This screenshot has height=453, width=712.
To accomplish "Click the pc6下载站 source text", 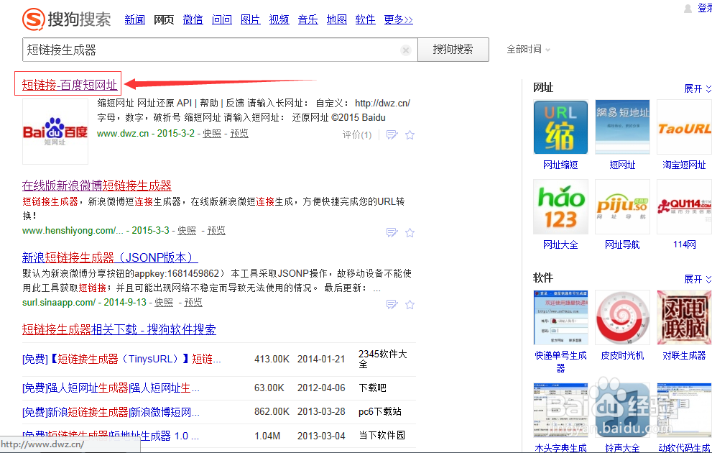I will [x=380, y=411].
